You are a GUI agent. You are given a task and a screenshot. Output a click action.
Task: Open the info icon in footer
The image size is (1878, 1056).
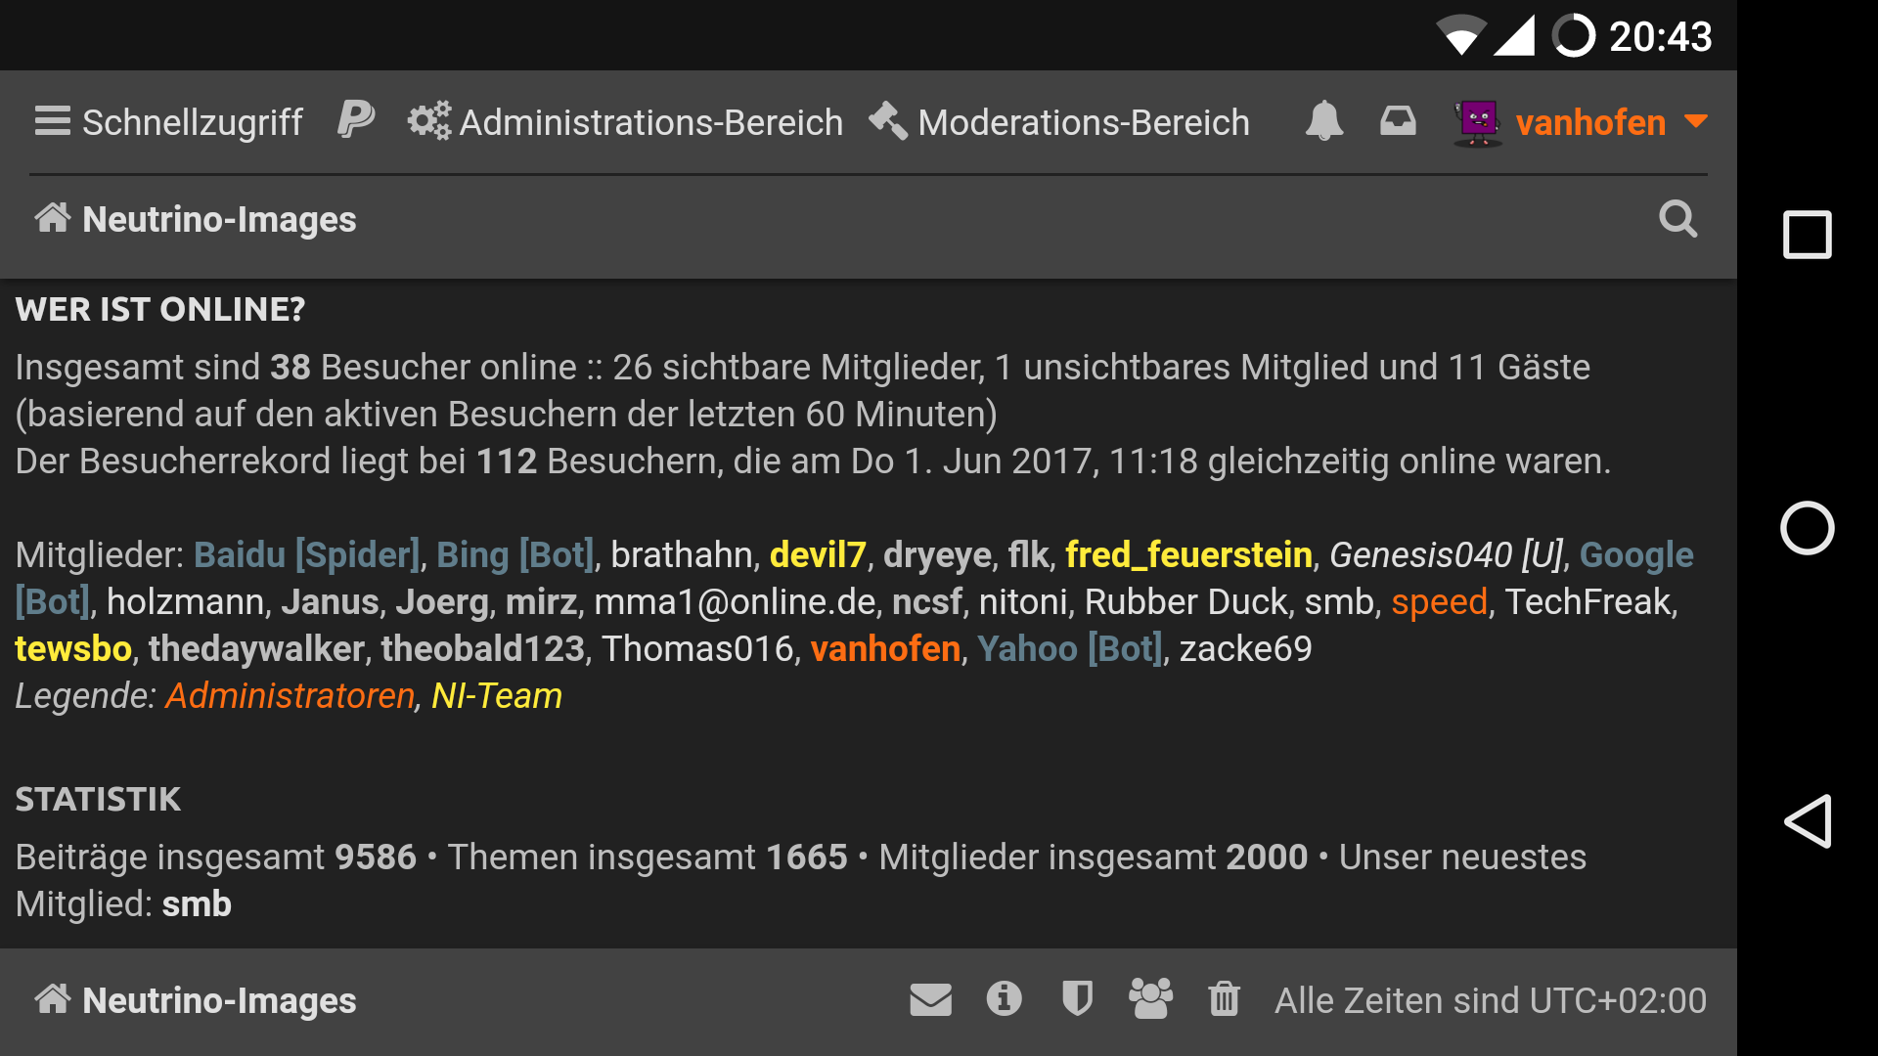pos(1004,999)
